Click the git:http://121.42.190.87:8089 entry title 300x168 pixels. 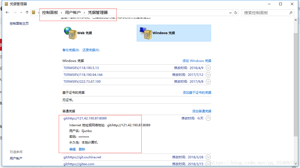click(x=85, y=118)
